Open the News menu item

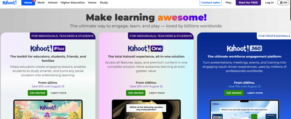point(28,3)
